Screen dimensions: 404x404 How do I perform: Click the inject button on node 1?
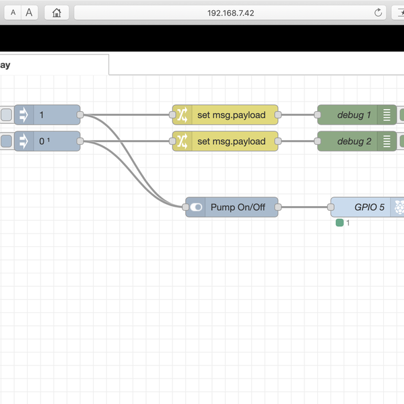click(5, 115)
